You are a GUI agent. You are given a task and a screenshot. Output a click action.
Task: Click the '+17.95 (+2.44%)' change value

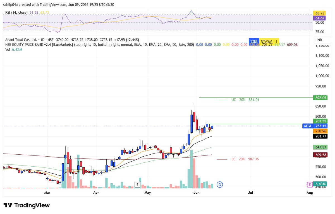click(126, 40)
